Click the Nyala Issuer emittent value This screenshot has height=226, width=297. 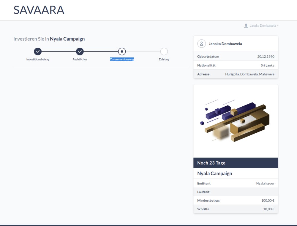pyautogui.click(x=265, y=183)
